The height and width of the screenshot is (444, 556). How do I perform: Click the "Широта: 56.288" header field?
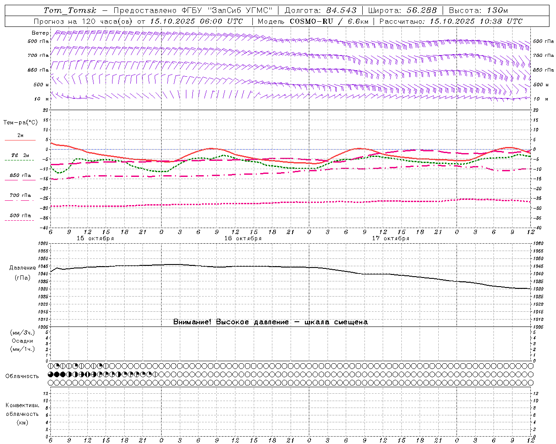pyautogui.click(x=402, y=10)
